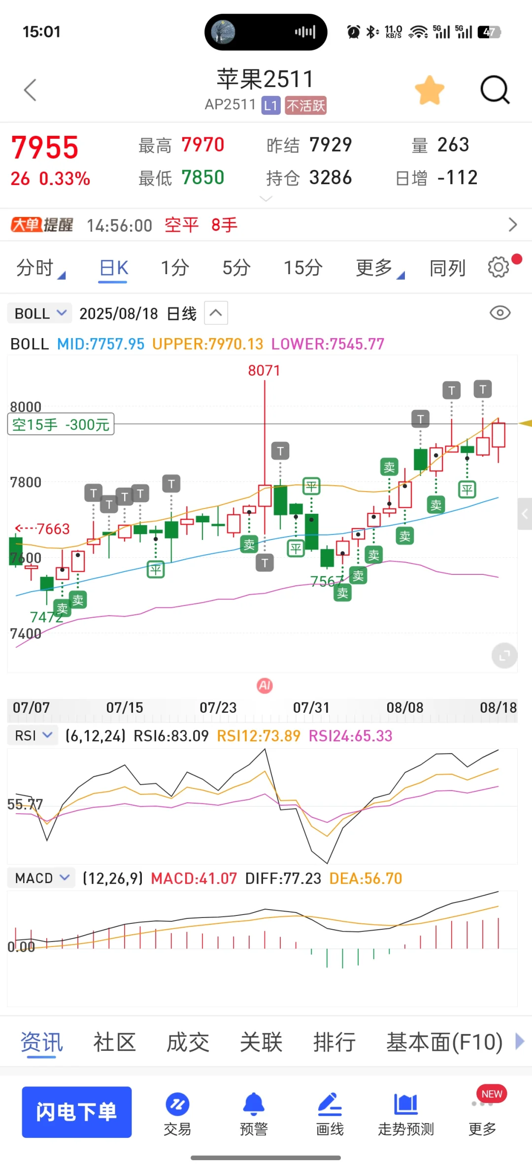532x1169 pixels.
Task: Toggle chart eye visibility icon
Action: tap(500, 313)
